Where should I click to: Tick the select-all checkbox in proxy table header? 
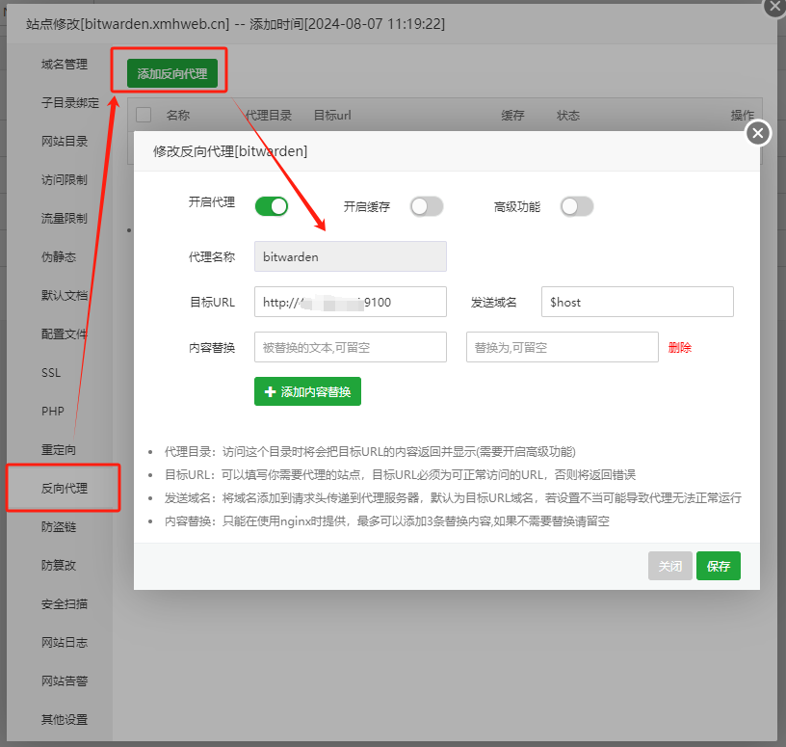tap(144, 115)
